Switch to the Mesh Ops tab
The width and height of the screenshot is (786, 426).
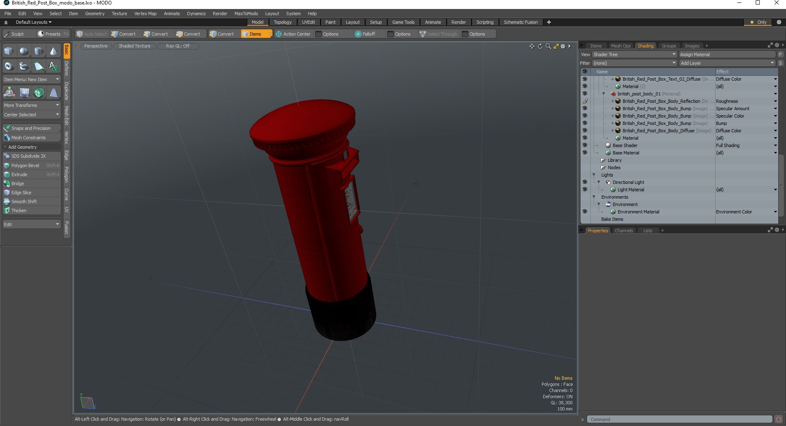[621, 46]
